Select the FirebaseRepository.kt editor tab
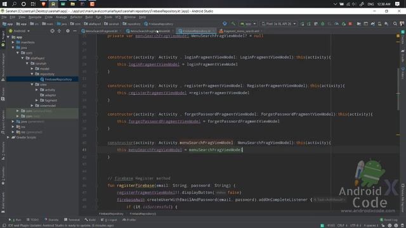The width and height of the screenshot is (406, 228). 196,31
